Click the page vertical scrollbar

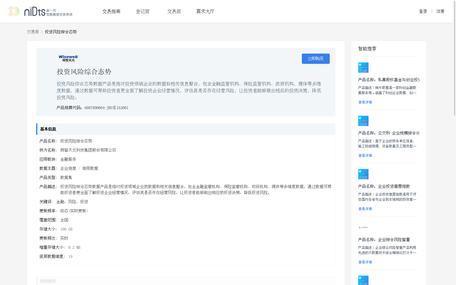pyautogui.click(x=455, y=58)
